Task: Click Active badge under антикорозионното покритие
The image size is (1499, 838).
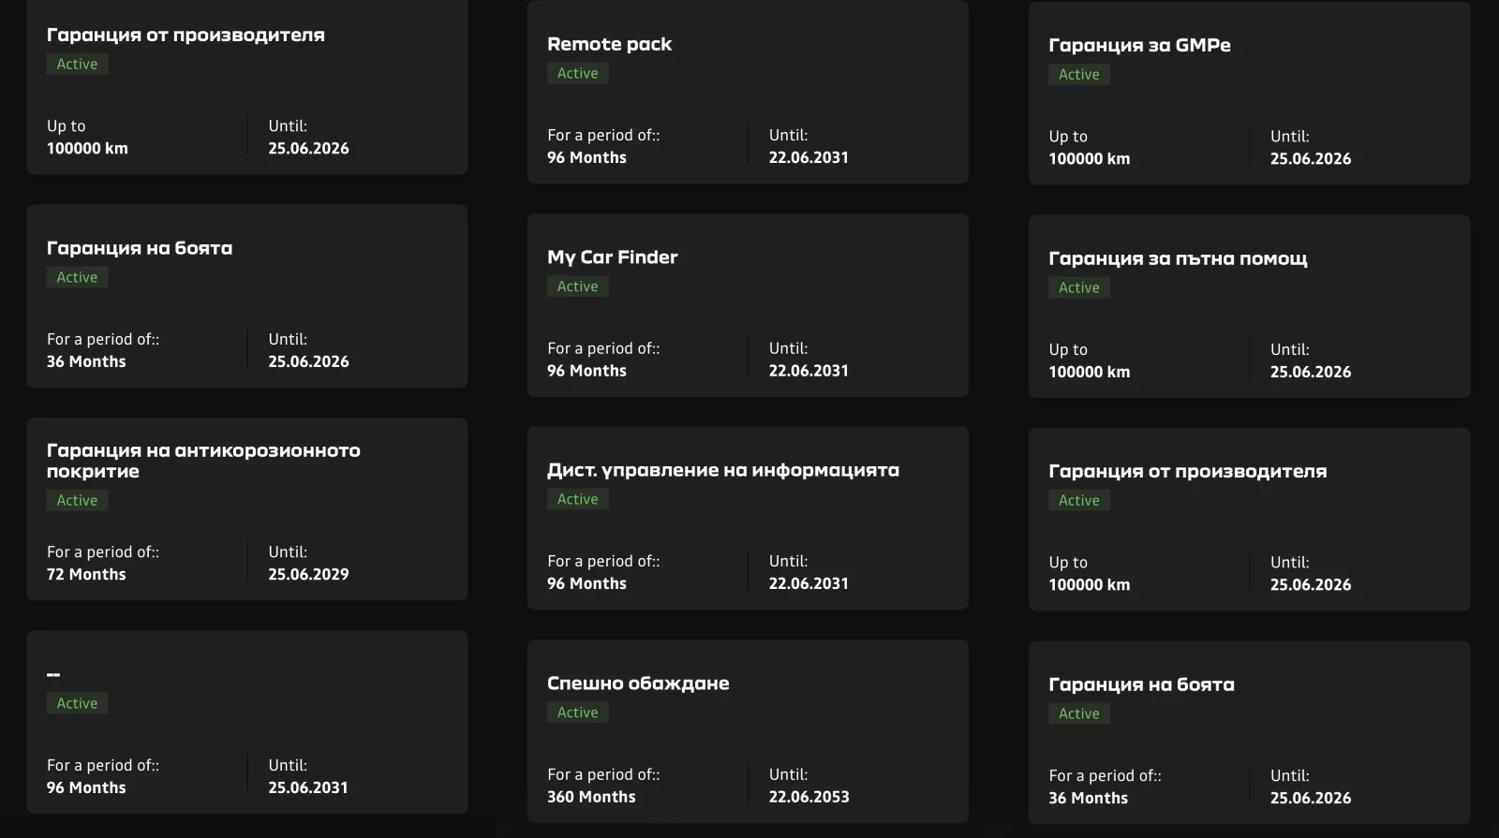Action: coord(77,500)
